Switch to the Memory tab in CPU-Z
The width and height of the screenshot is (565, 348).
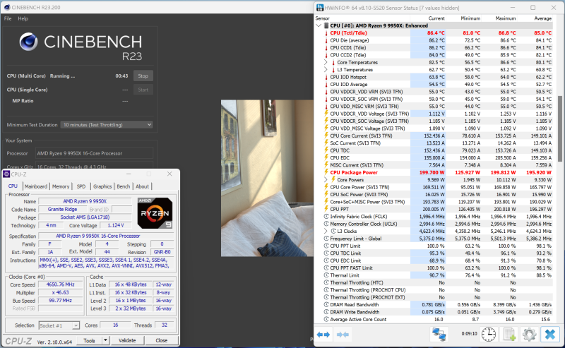[x=61, y=186]
